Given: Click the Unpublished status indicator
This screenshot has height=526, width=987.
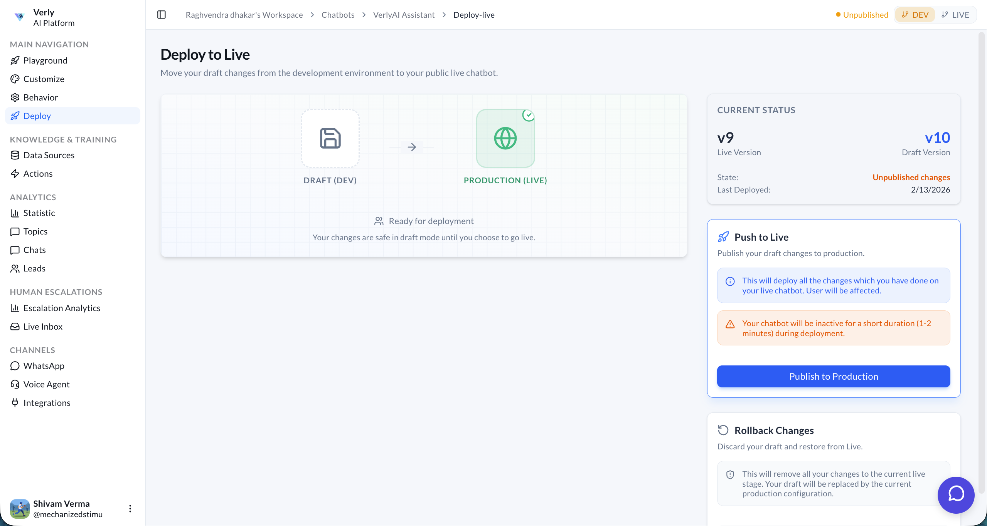Looking at the screenshot, I should [x=862, y=15].
